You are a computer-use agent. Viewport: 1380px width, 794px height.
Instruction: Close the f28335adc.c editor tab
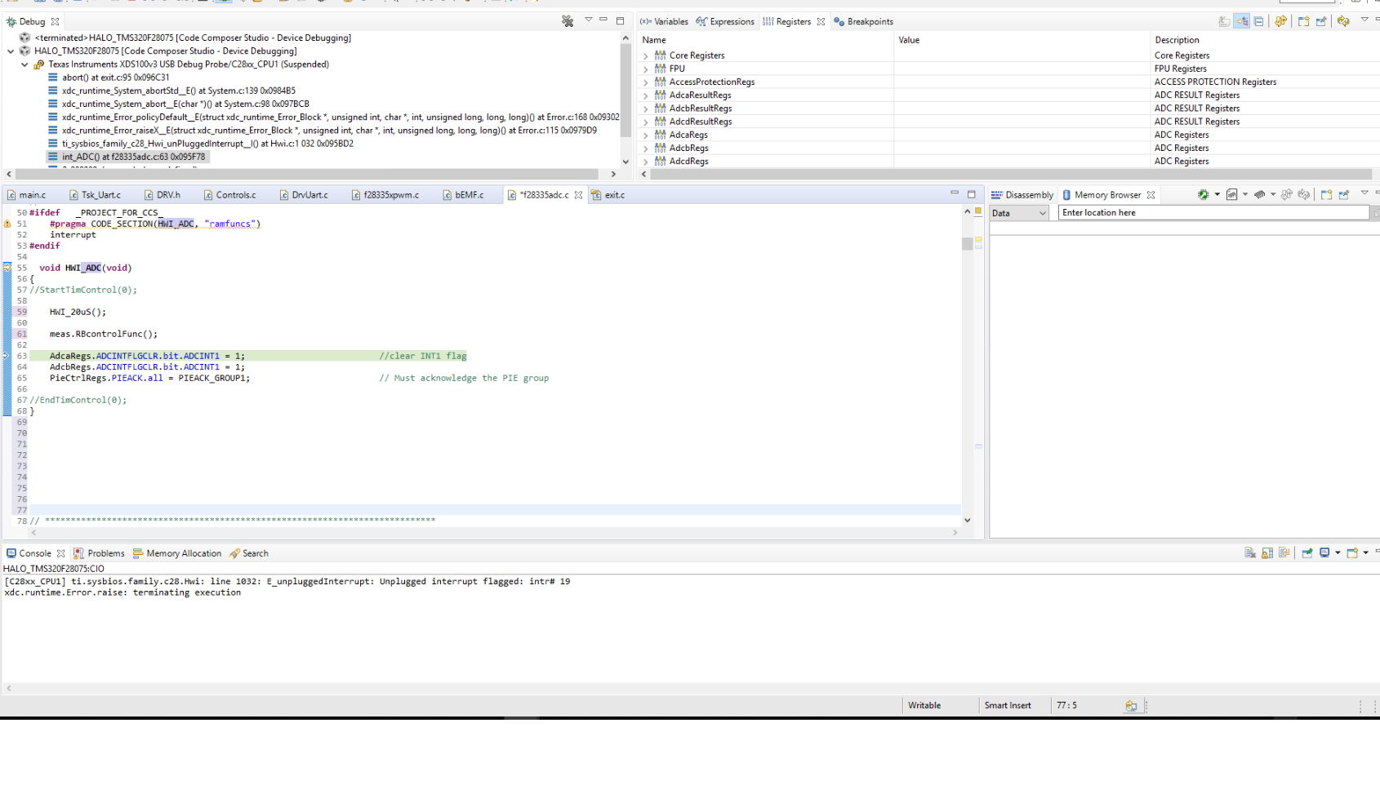click(578, 195)
